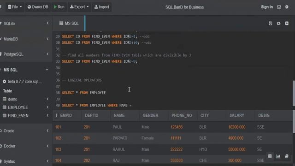The height and width of the screenshot is (166, 295).
Task: Click the SQL BanD for Business title
Action: pyautogui.click(x=184, y=7)
